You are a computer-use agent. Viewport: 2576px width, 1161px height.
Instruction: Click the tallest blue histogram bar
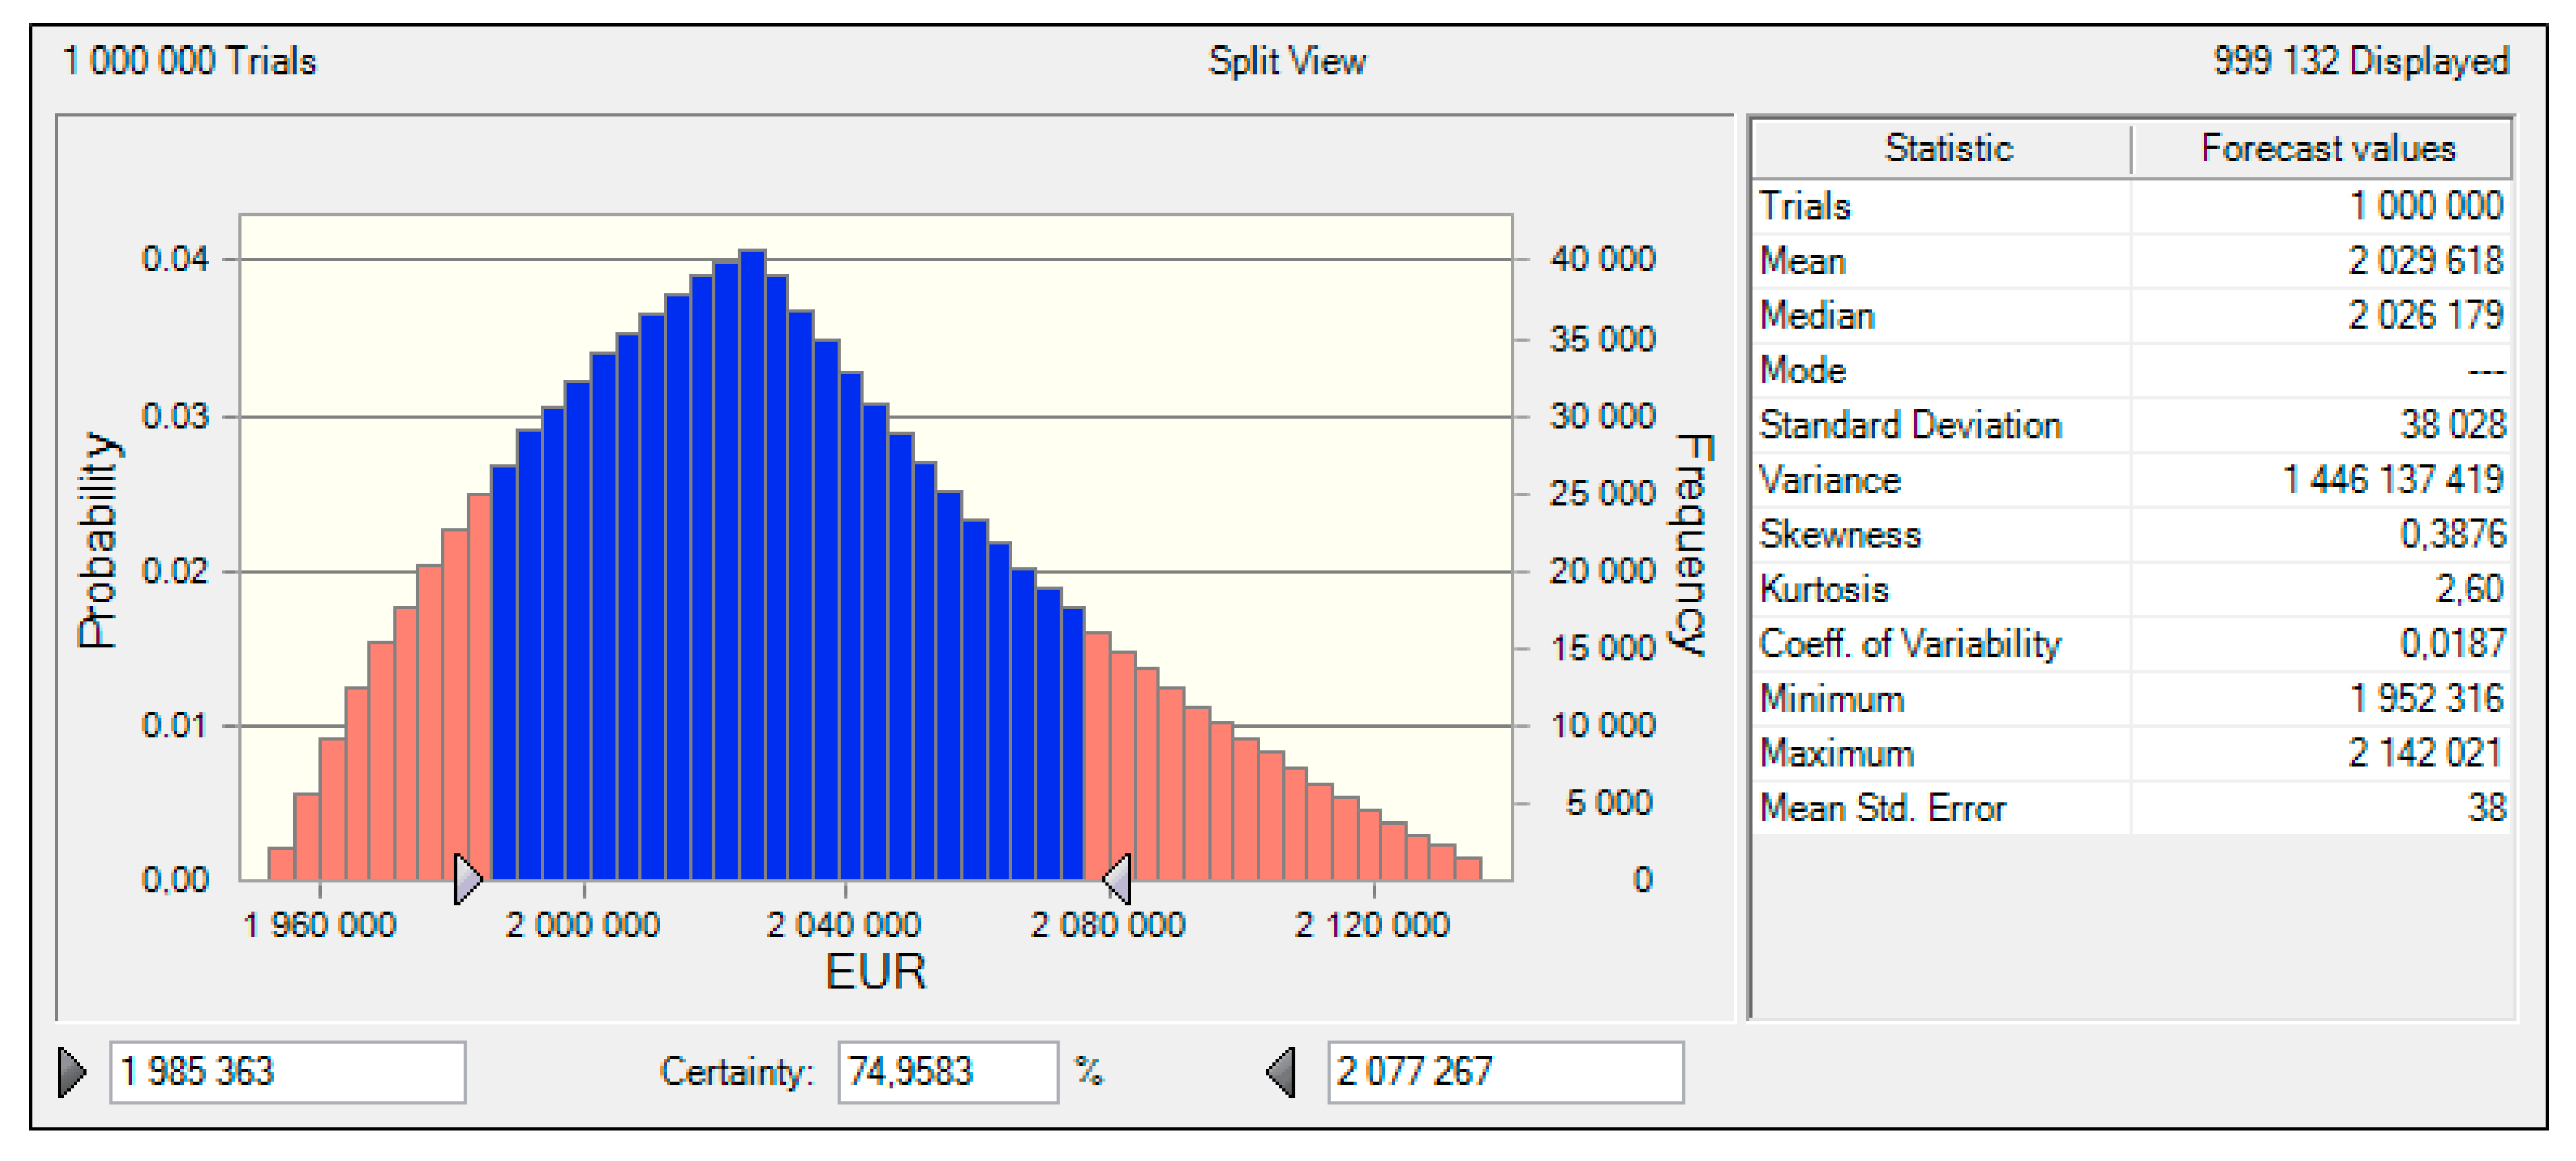pyautogui.click(x=752, y=559)
